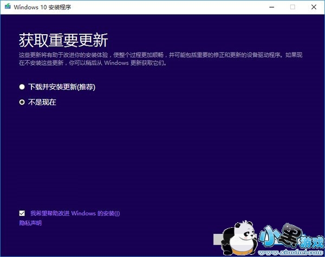Uncheck "我希望帮助改进 Windows 的安装" checkbox
Screen dimensions: 325x257
pos(22,213)
